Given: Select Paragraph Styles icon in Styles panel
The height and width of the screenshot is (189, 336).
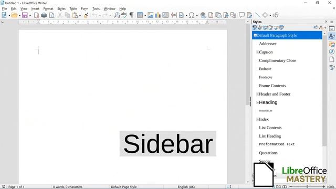Looking at the screenshot, I should pyautogui.click(x=255, y=27).
